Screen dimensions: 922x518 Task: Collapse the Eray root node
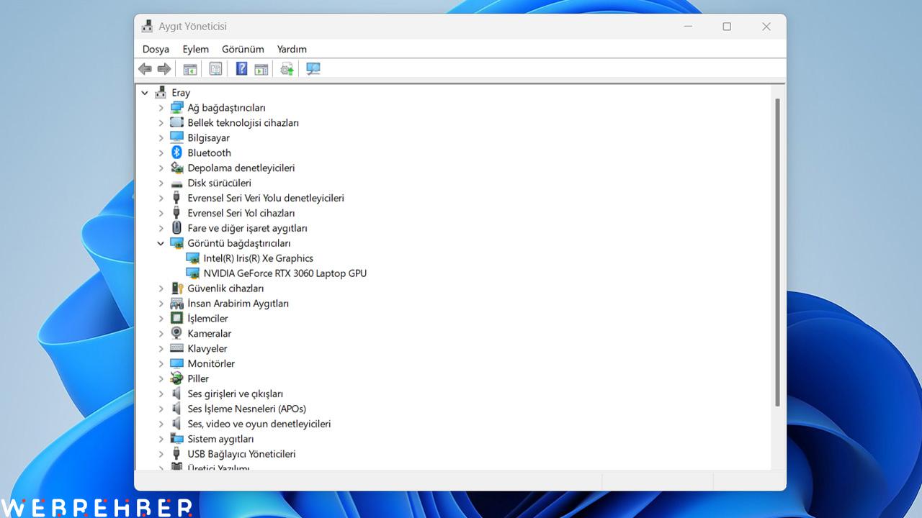pos(145,93)
